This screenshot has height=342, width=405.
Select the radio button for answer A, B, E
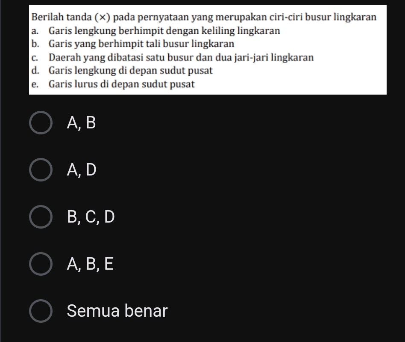[41, 264]
